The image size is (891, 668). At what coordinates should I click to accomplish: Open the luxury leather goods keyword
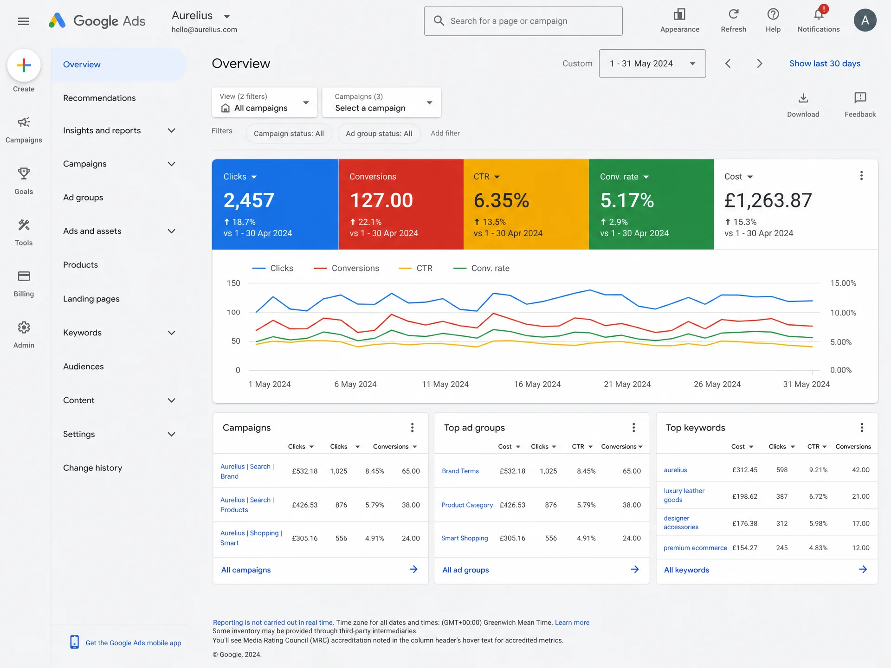tap(684, 495)
